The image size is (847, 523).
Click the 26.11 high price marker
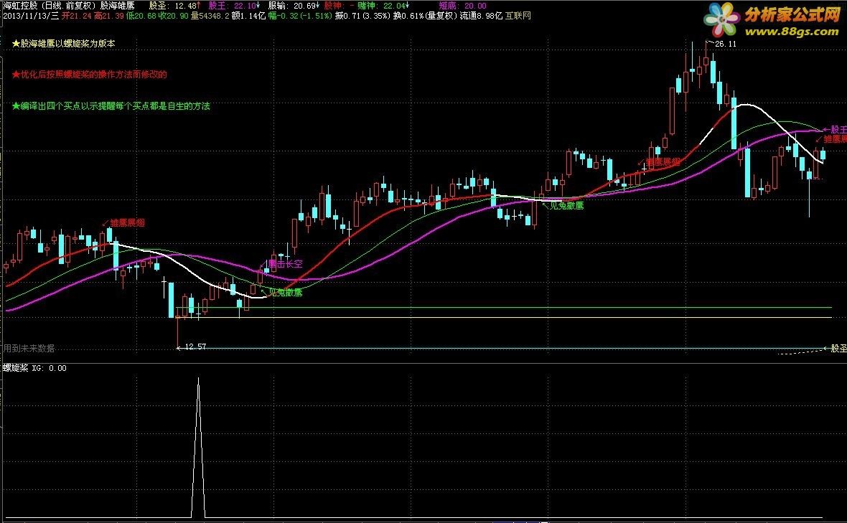pyautogui.click(x=726, y=44)
